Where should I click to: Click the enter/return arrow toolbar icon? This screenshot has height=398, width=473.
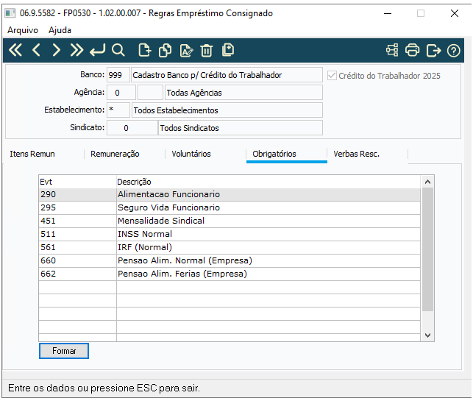coord(97,50)
